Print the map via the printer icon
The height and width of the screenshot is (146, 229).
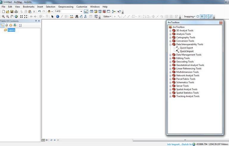pyautogui.click(x=16, y=11)
